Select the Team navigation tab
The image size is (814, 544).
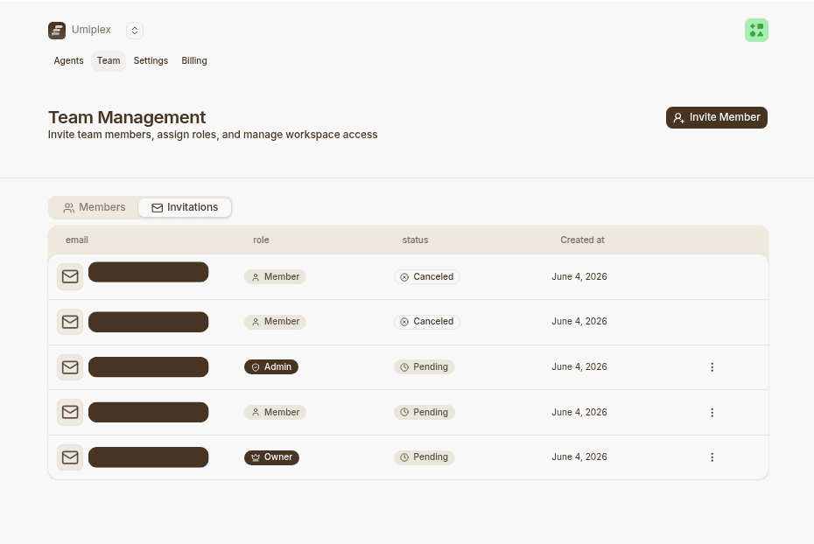(109, 60)
